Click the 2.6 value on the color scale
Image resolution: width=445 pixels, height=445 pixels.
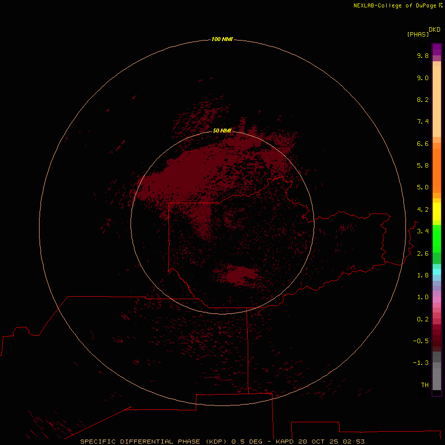tap(423, 254)
